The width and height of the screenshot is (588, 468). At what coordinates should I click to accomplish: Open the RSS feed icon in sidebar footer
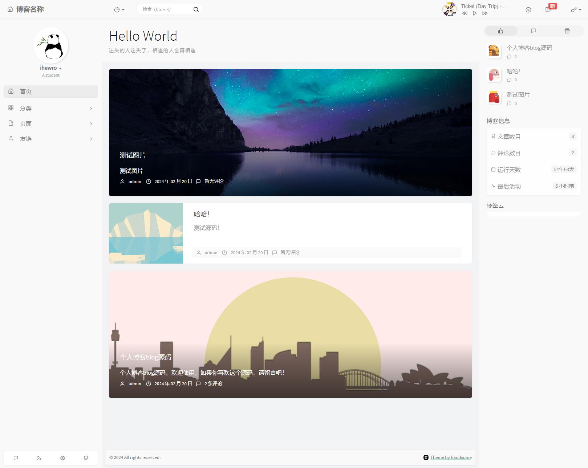39,458
